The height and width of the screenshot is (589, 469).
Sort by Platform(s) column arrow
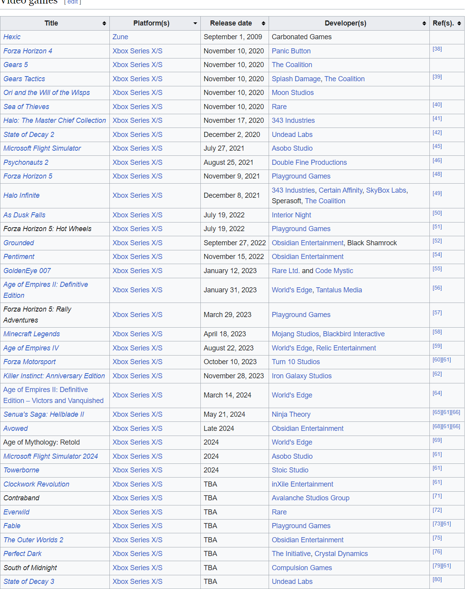pyautogui.click(x=195, y=24)
